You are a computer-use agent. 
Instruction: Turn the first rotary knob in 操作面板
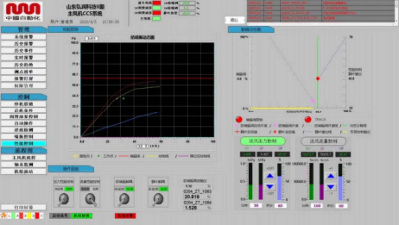(64, 199)
